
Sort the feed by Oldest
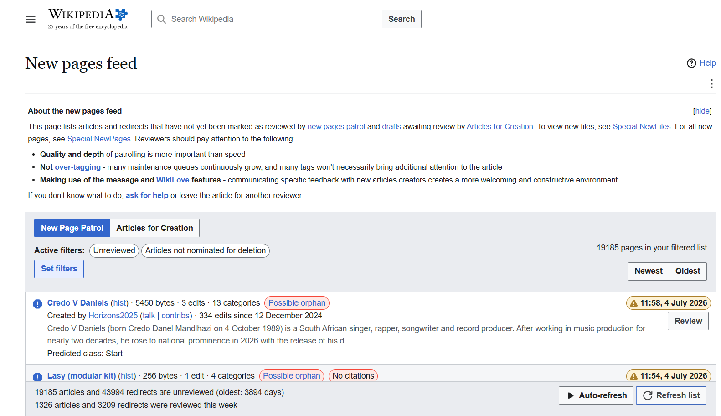(x=688, y=271)
